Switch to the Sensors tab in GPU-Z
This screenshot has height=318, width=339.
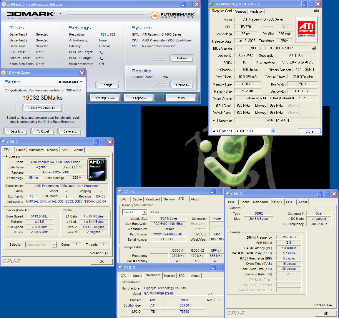point(241,11)
